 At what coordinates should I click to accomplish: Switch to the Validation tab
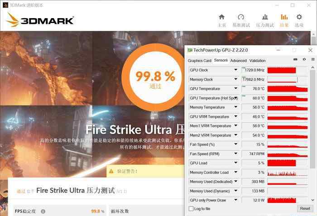[x=257, y=61]
